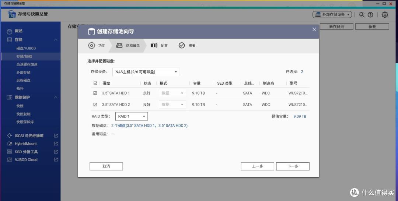This screenshot has width=398, height=201.
Task: Go to the 配置 wizard step
Action: tap(159, 46)
